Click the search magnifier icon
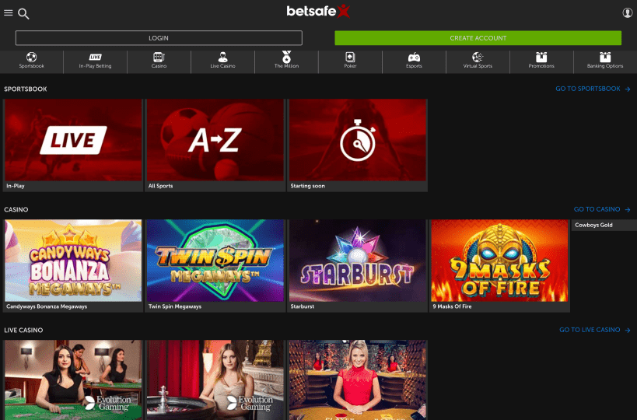 (23, 14)
